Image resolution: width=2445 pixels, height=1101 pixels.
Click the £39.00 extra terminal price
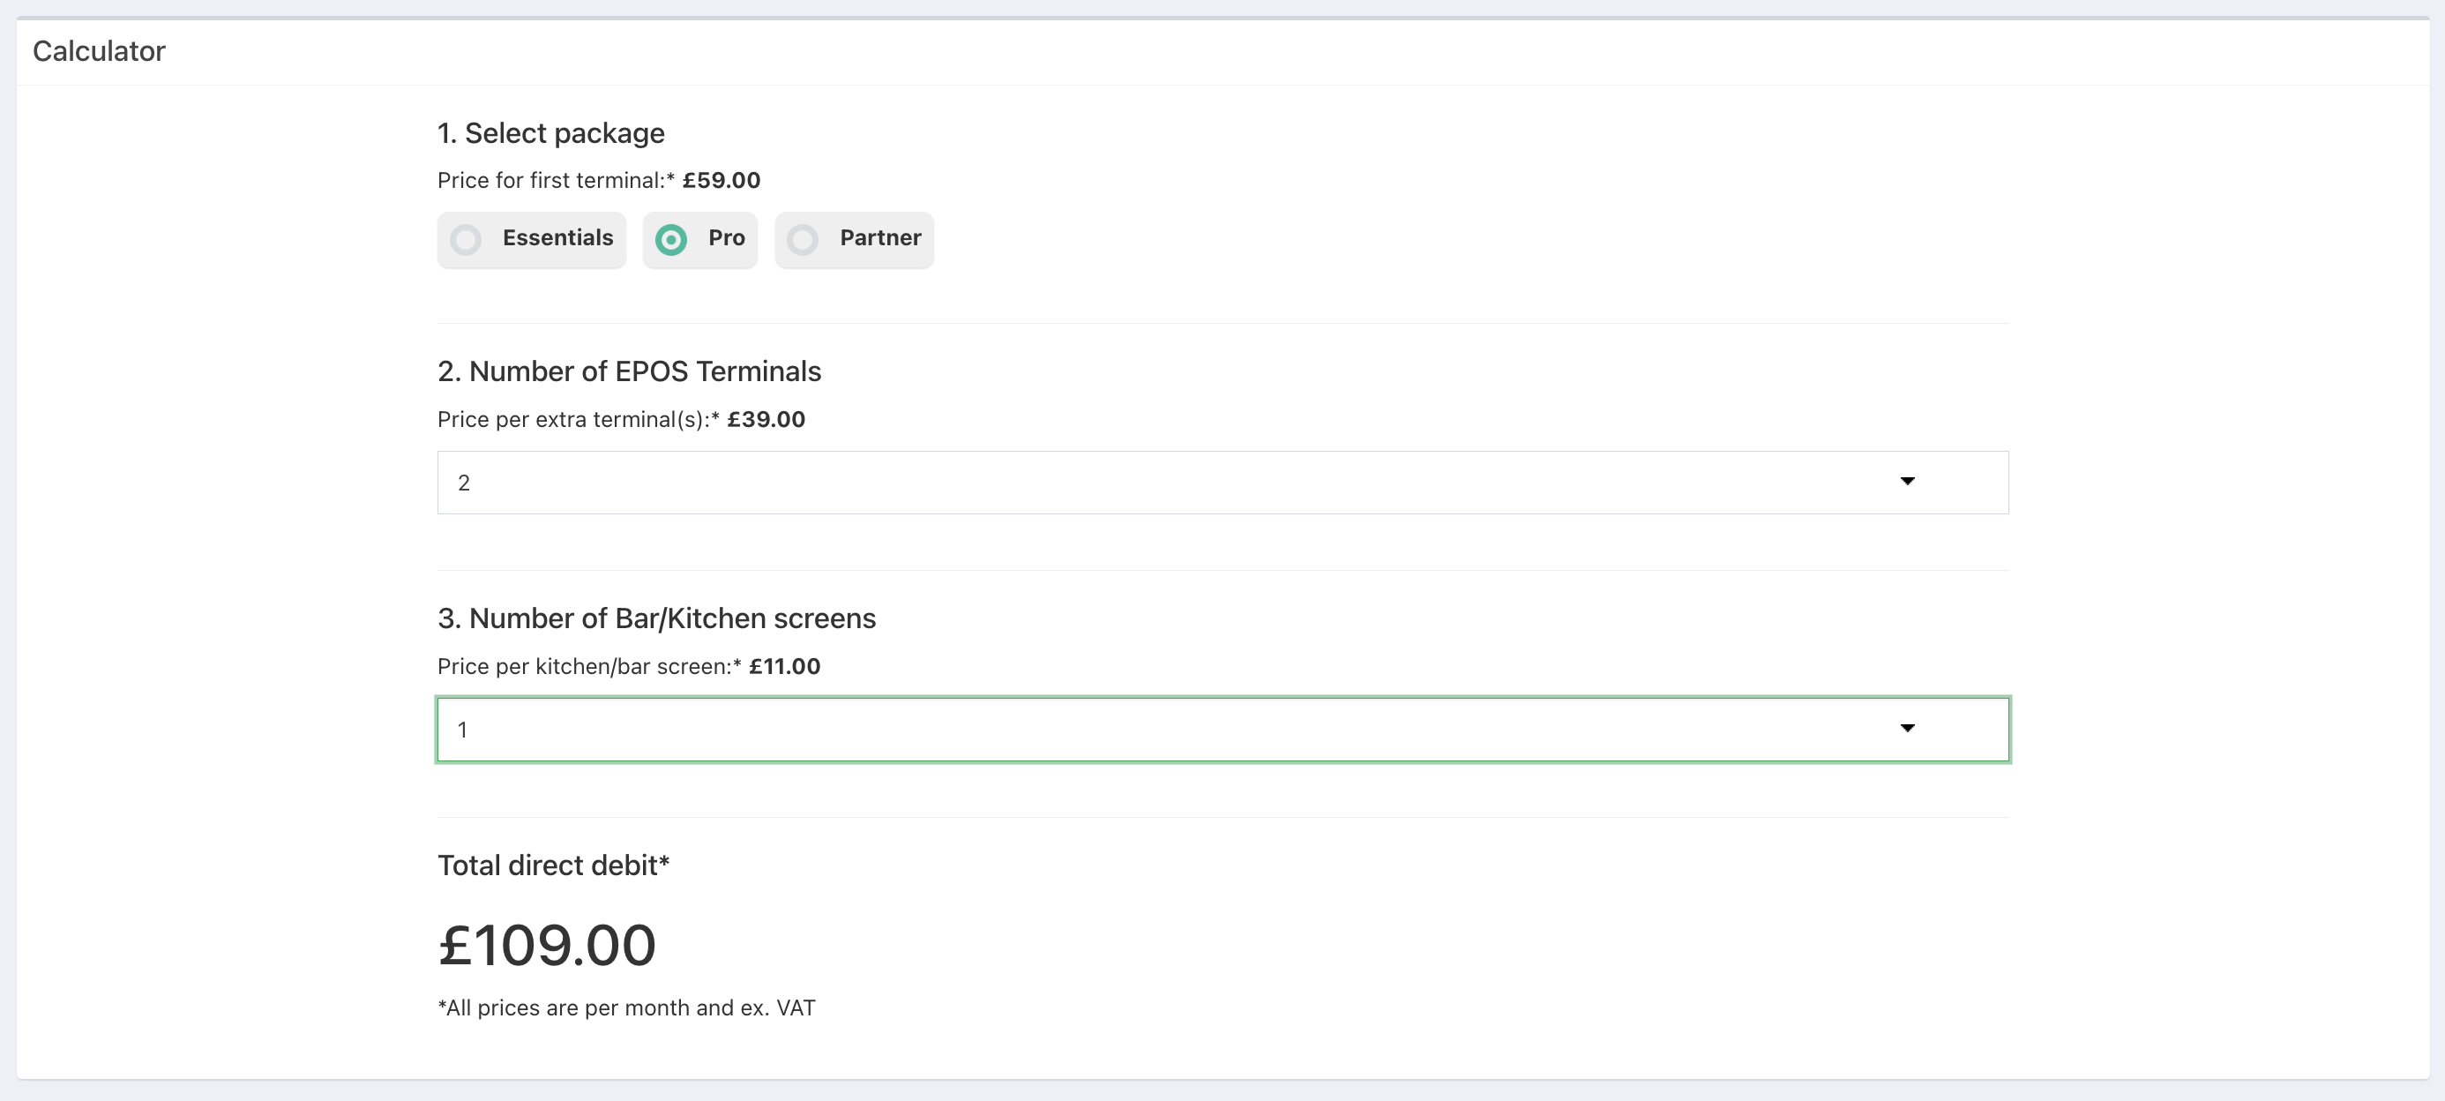[x=766, y=420]
